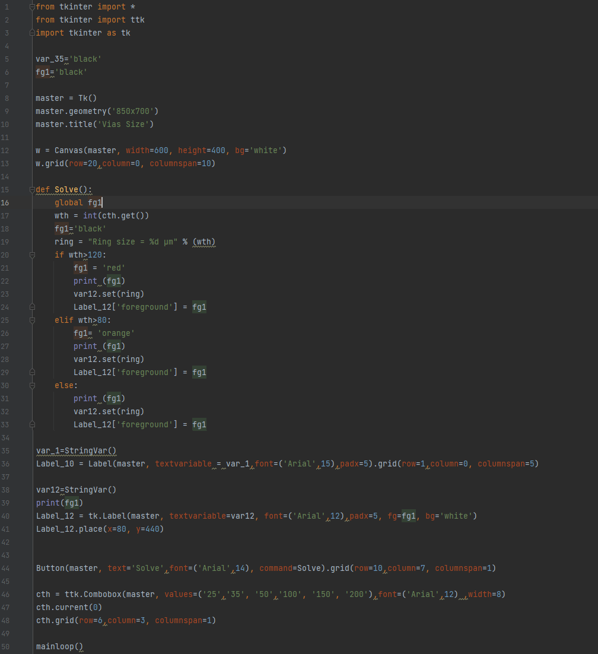
Task: Collapse the Solve function definition
Action: (x=32, y=189)
